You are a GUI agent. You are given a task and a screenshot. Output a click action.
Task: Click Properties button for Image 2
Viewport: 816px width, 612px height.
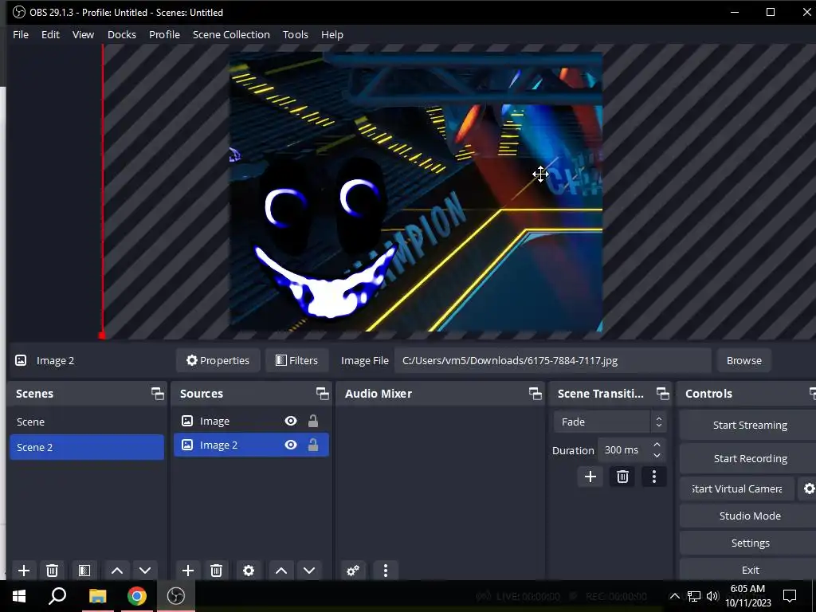218,360
